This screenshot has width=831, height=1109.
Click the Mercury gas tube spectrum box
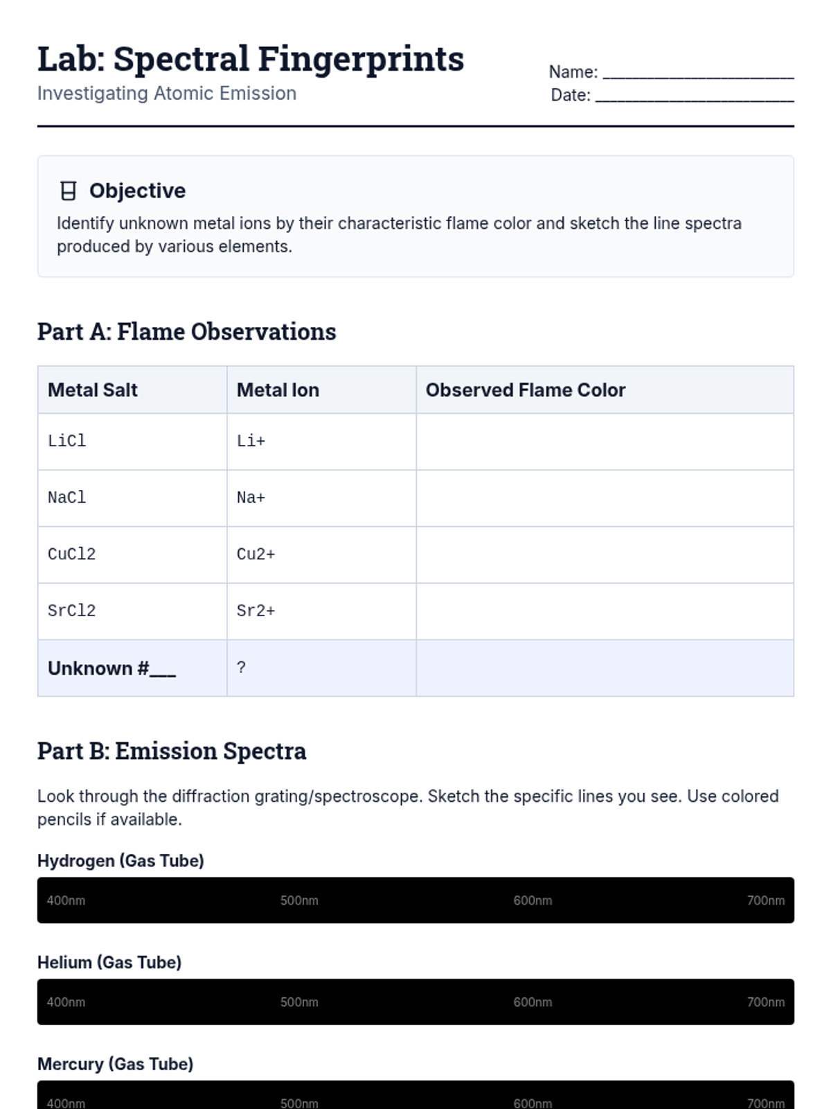pos(415,1096)
